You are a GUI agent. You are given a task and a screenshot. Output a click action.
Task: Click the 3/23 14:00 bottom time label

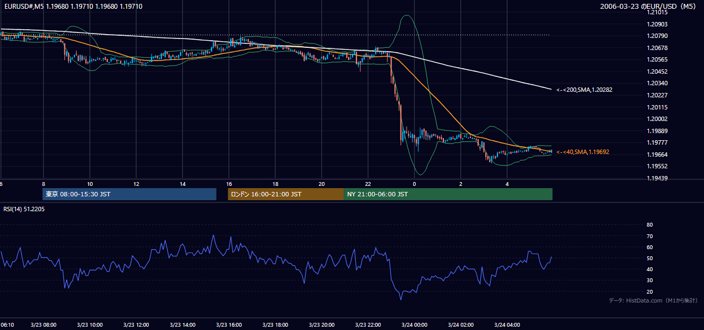[x=182, y=325]
